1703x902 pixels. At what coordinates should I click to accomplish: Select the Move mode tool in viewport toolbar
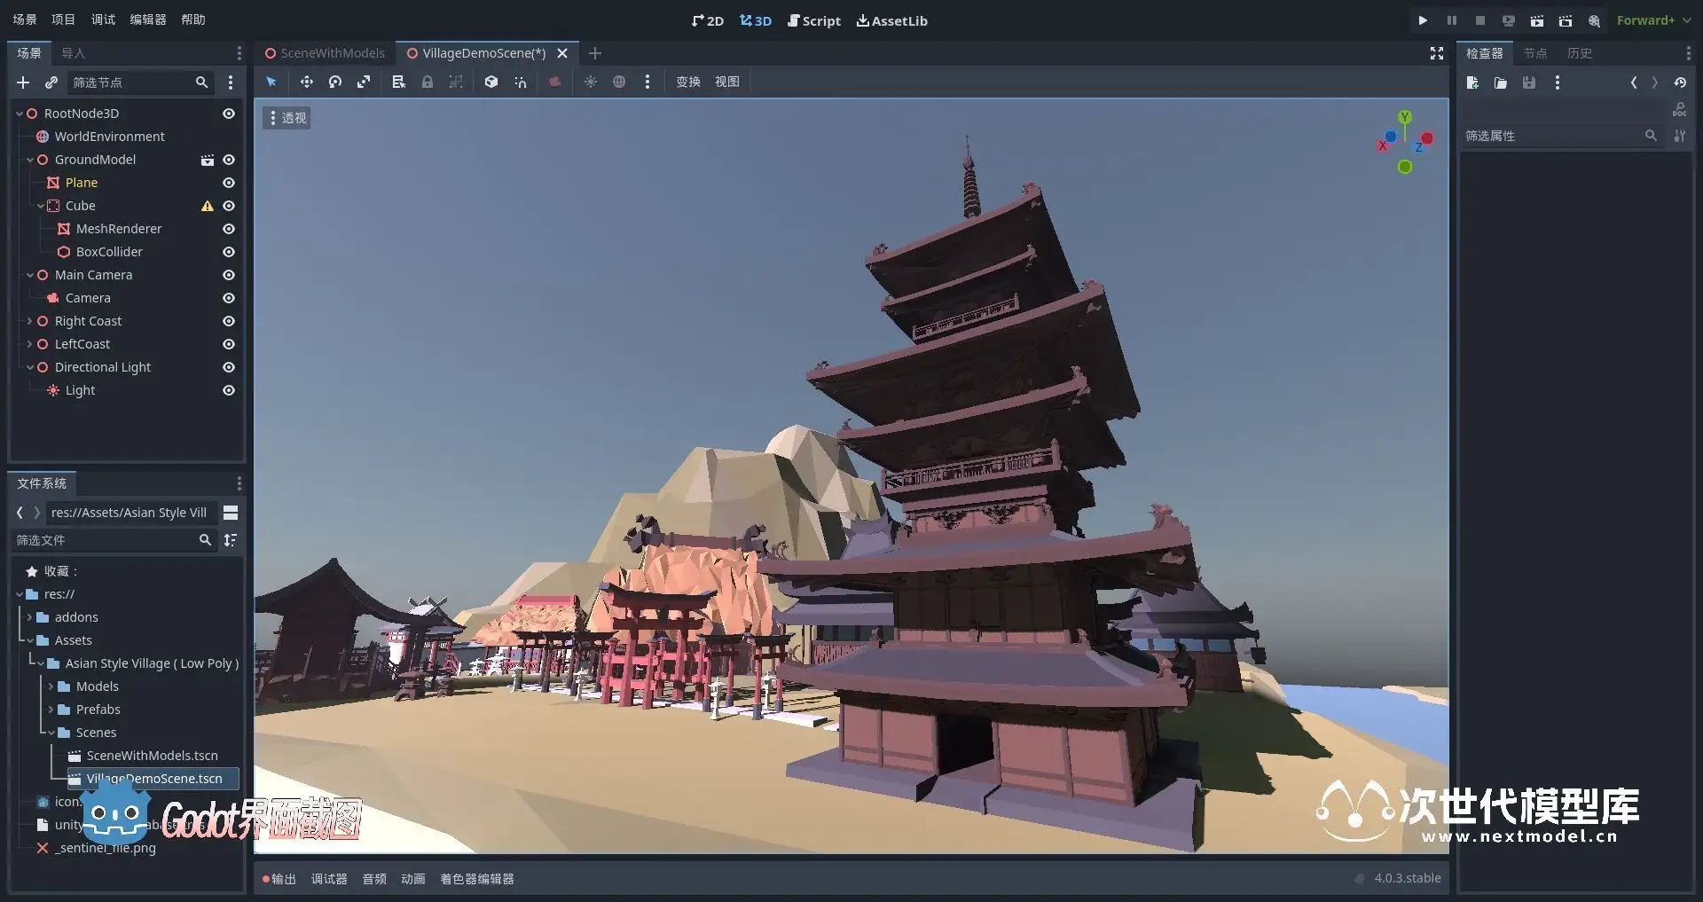(306, 82)
